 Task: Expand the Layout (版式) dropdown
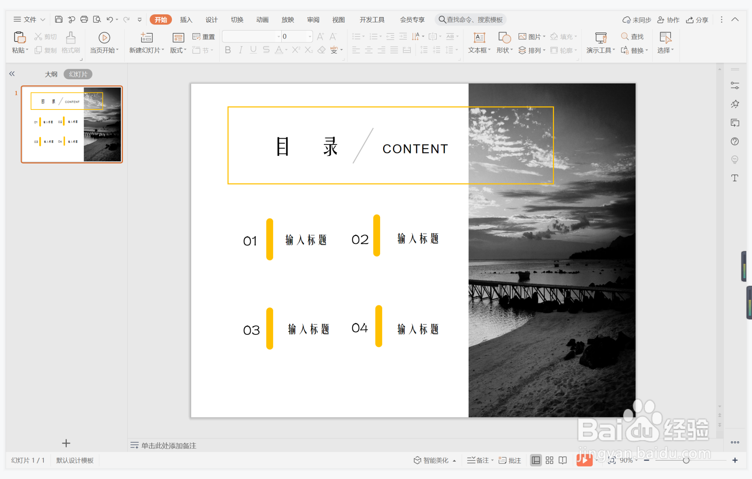tap(178, 50)
